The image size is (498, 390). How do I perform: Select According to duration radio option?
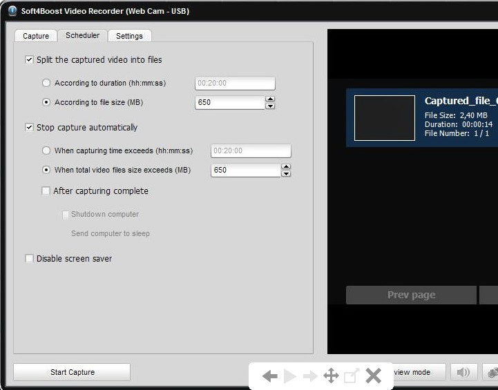46,83
